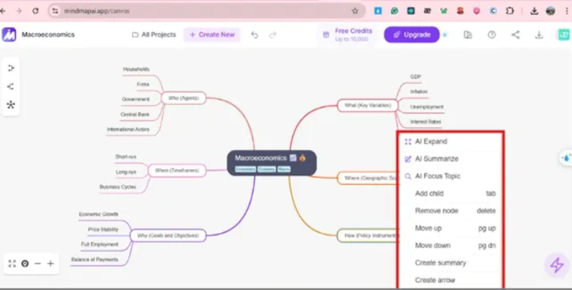Click the share icon

click(516, 35)
